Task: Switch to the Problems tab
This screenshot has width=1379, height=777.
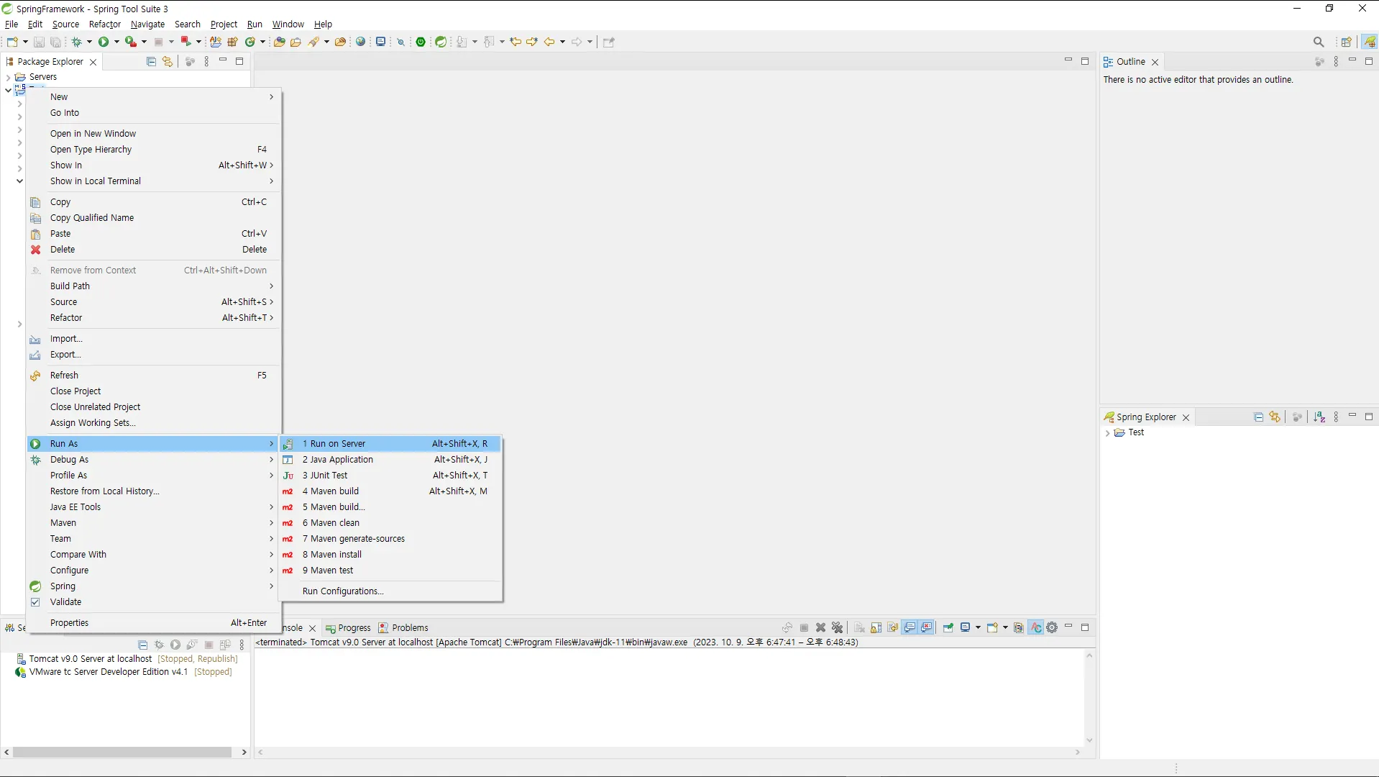Action: pyautogui.click(x=404, y=628)
